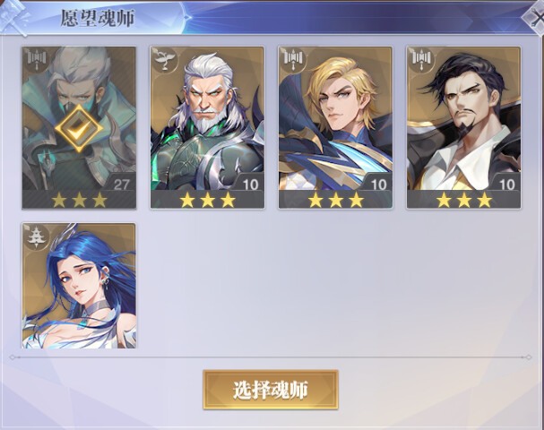Click the hammer icon beside 愿望魂师 title

click(x=13, y=17)
